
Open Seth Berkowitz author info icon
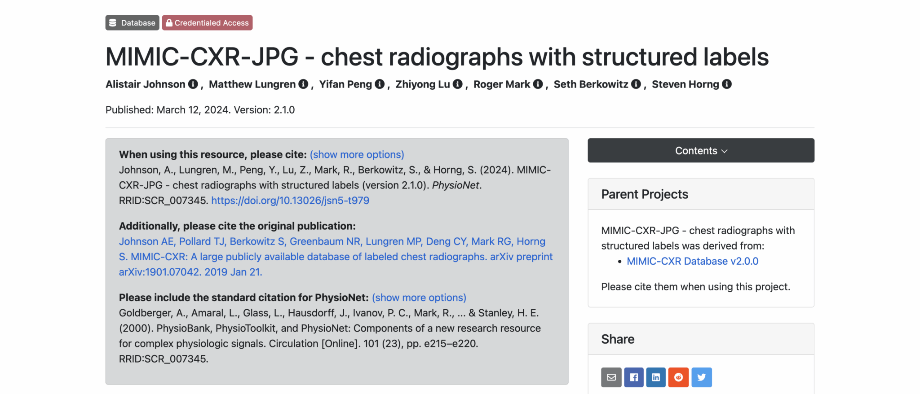(636, 84)
